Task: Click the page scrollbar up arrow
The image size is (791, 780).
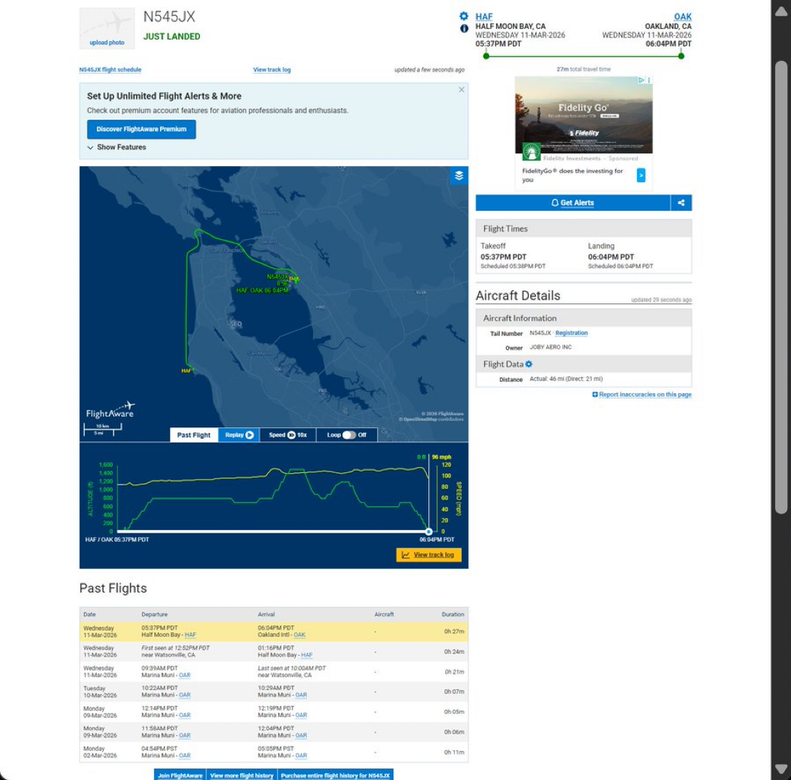Action: click(x=781, y=11)
